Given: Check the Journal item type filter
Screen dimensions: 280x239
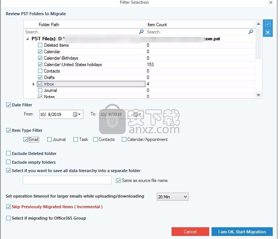Looking at the screenshot, I should (49, 139).
